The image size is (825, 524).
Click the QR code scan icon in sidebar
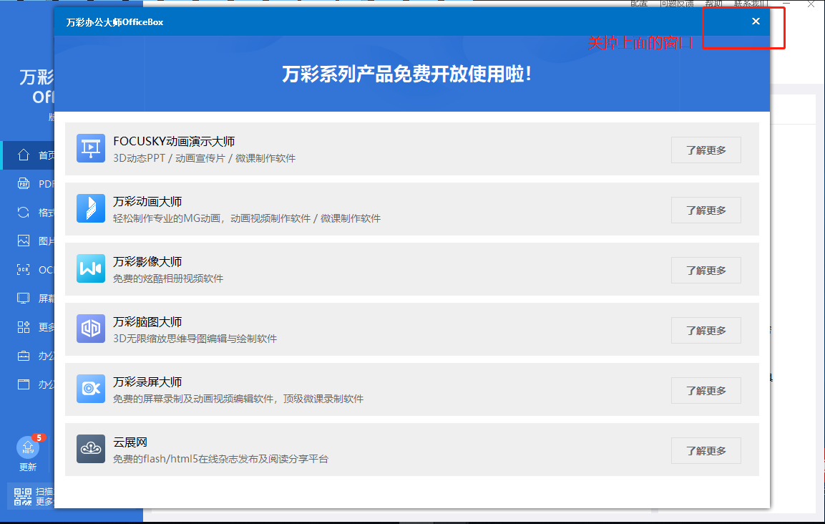tap(23, 497)
